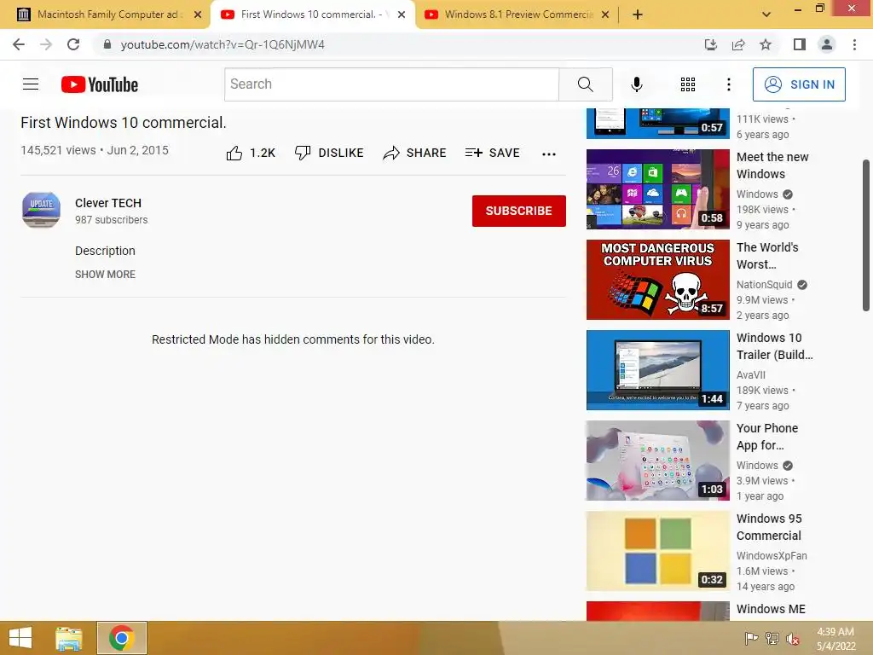Like the video with thumbs-up icon
Screen dimensions: 873x655
pyautogui.click(x=234, y=154)
